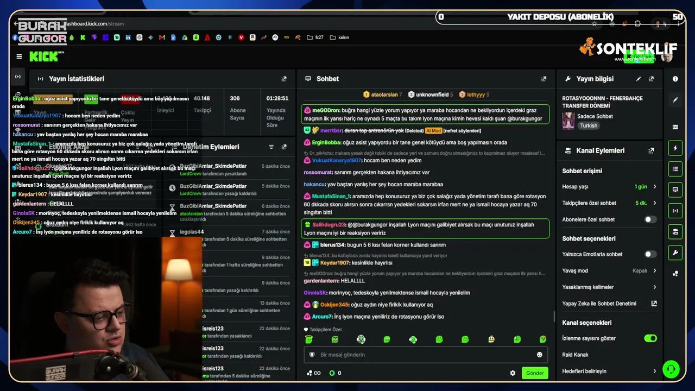The image size is (695, 391).
Task: Click username Oskjien345 in chat
Action: coord(334,305)
